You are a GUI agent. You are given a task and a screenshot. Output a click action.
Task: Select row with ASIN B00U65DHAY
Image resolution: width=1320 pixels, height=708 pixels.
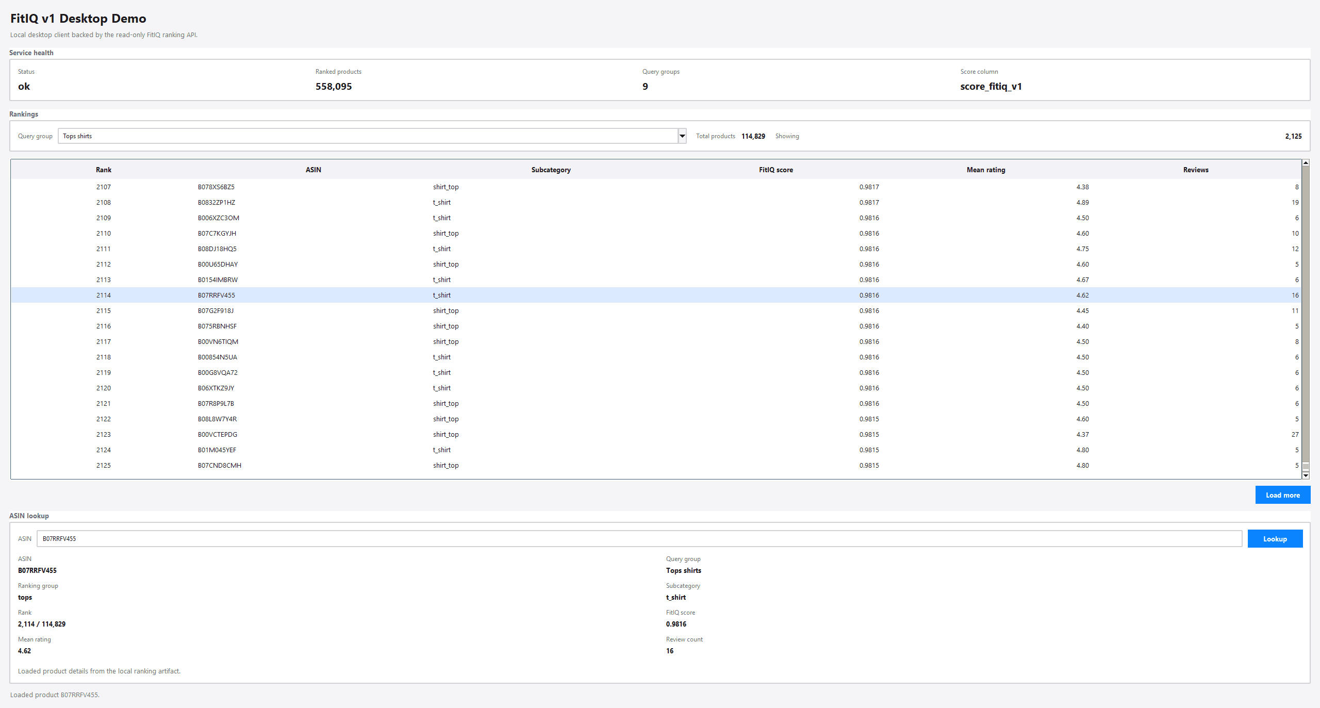[x=656, y=264]
